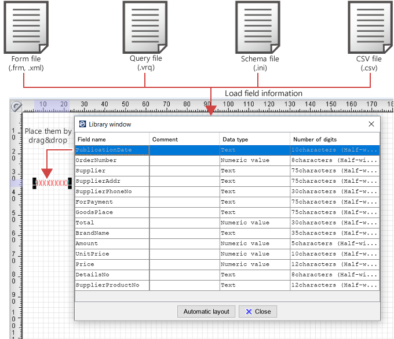
Task: Click the UnitPrice field row
Action: pyautogui.click(x=92, y=254)
